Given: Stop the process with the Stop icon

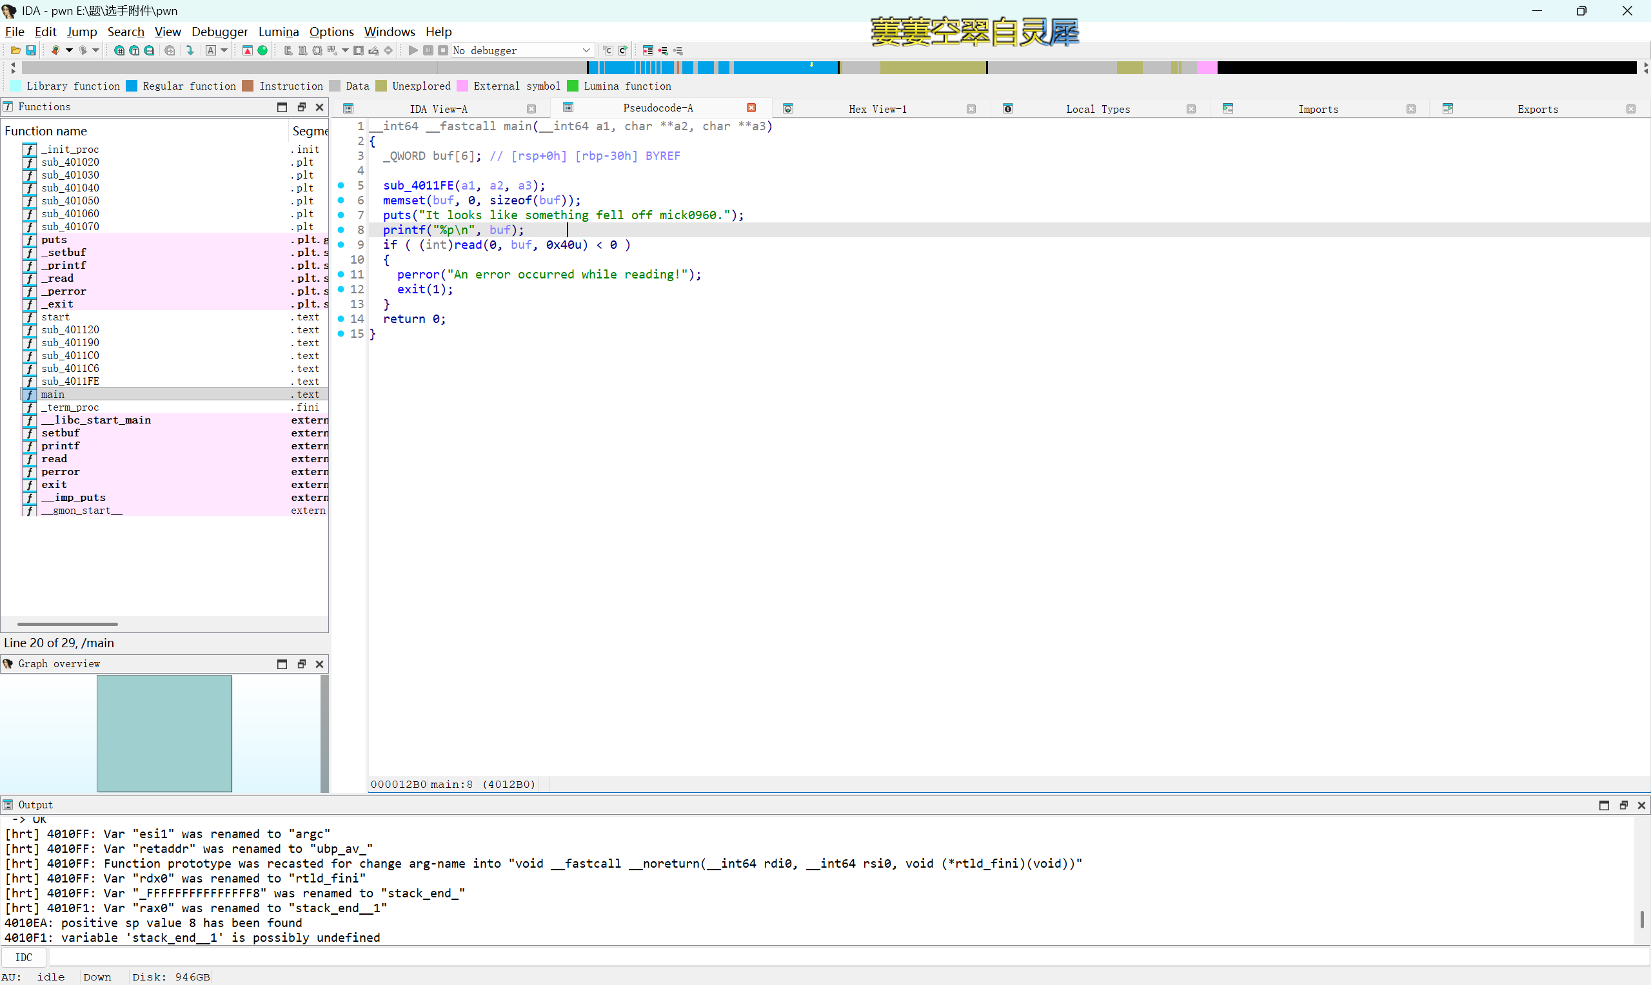Looking at the screenshot, I should [x=444, y=50].
